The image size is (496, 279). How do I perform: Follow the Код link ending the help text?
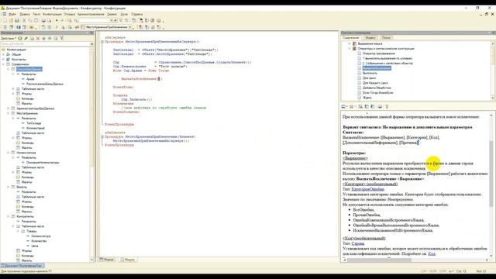[432, 253]
